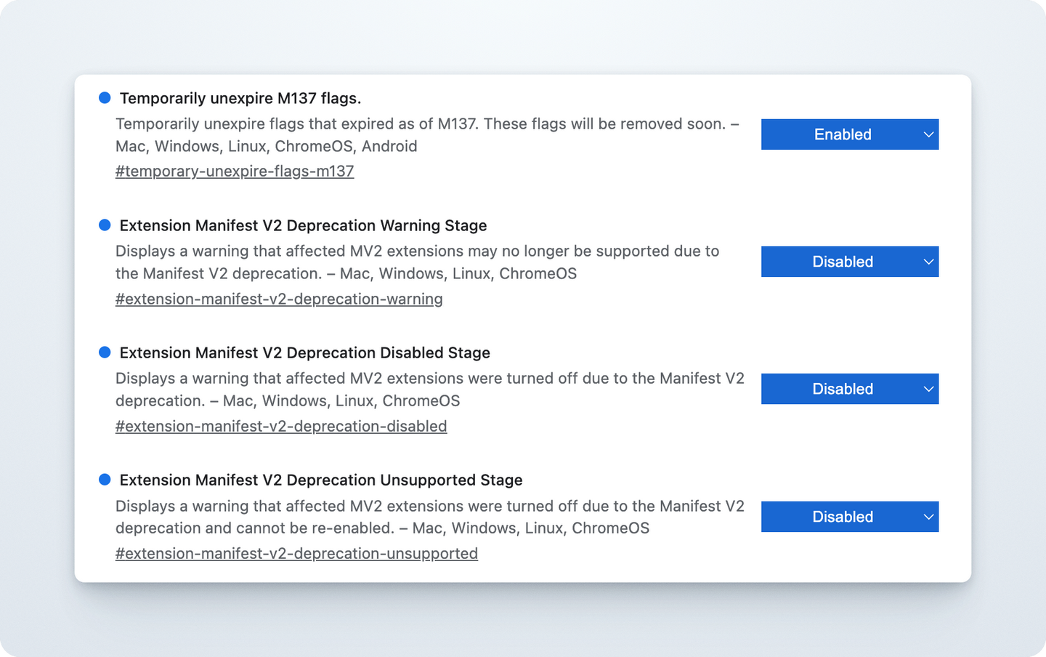
Task: Open Deprecation Disabled Stage dropdown
Action: tap(850, 389)
